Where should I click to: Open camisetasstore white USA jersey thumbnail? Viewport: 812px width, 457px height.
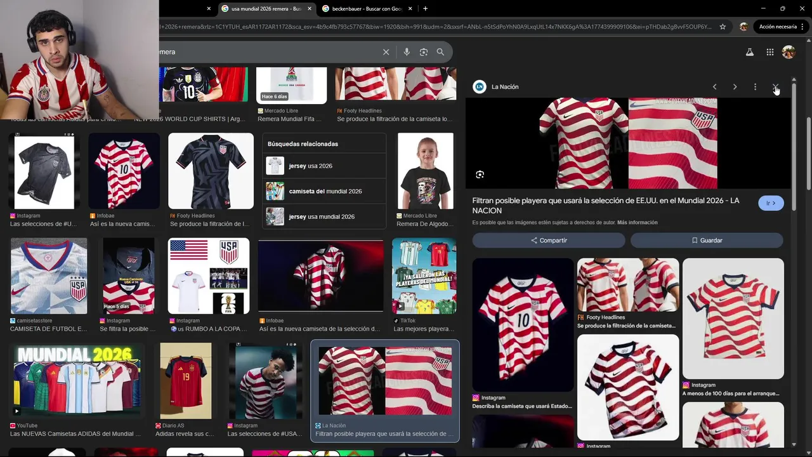tap(49, 275)
